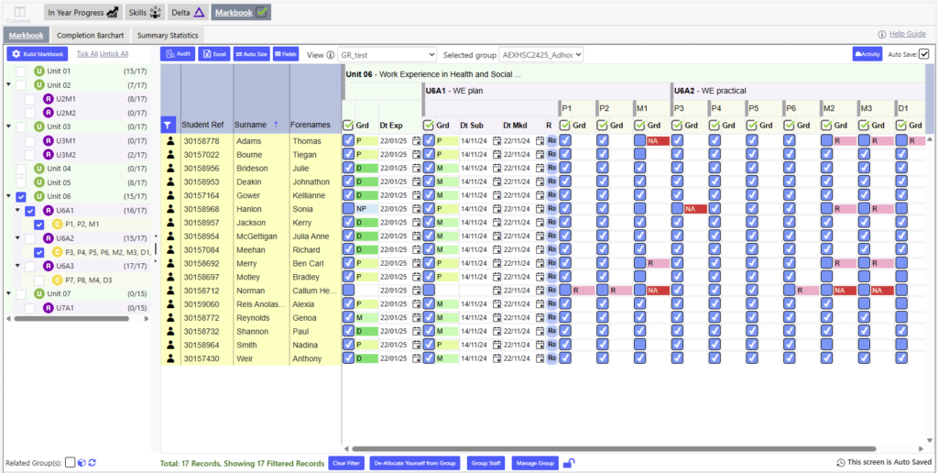Screen dimensions: 938x473
Task: Click the Surname sort arrow
Action: tap(276, 125)
